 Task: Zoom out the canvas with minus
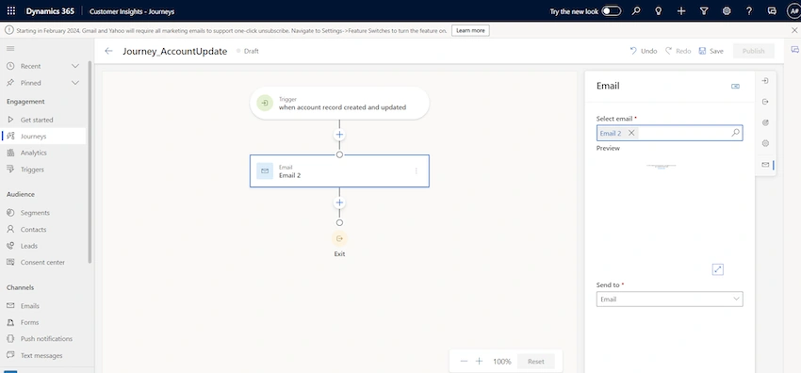point(464,362)
